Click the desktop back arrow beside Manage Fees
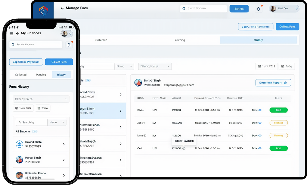 click(62, 8)
